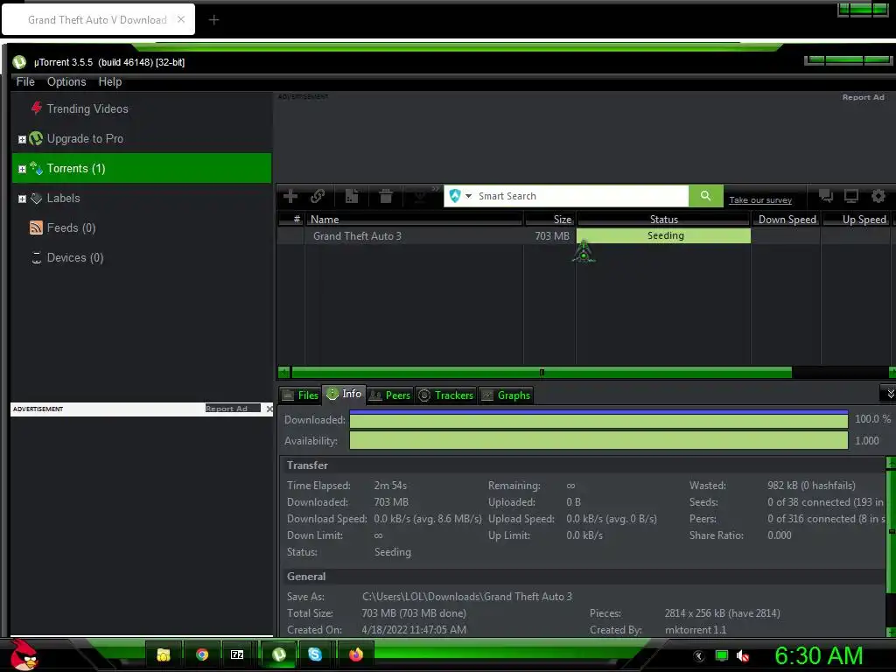Image resolution: width=896 pixels, height=672 pixels.
Task: Sort by the Status column header
Action: click(663, 220)
